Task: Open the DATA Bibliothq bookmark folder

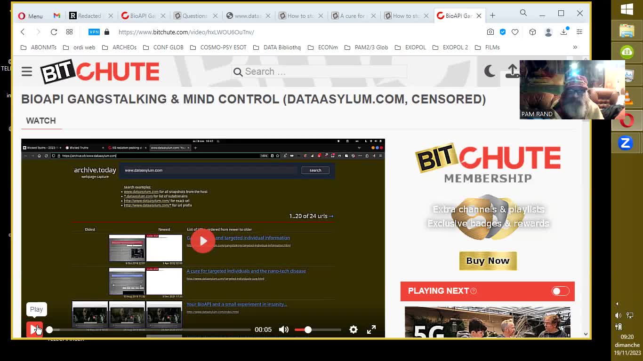Action: click(x=277, y=47)
